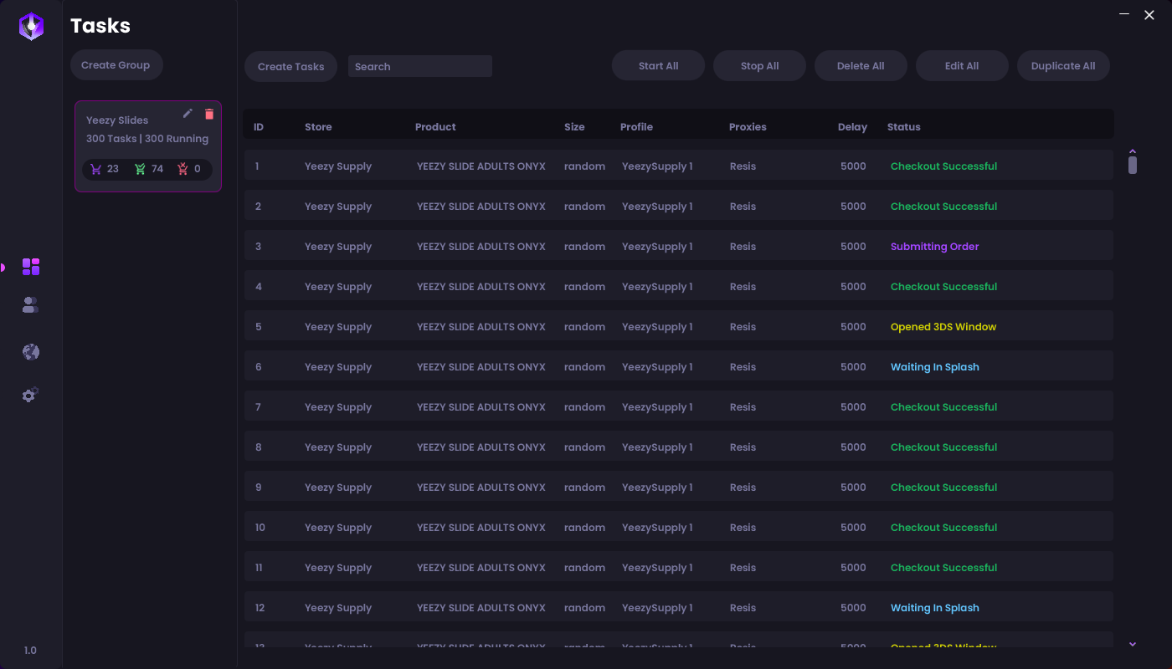Screen dimensions: 1172x669
Task: Click the Duplicate All button
Action: coord(1063,66)
